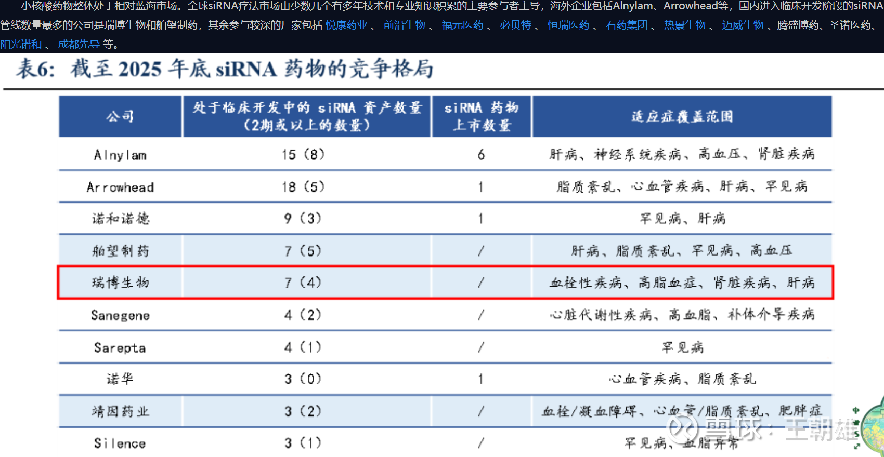Click the value 9 (3) for 诺和诺德

303,219
